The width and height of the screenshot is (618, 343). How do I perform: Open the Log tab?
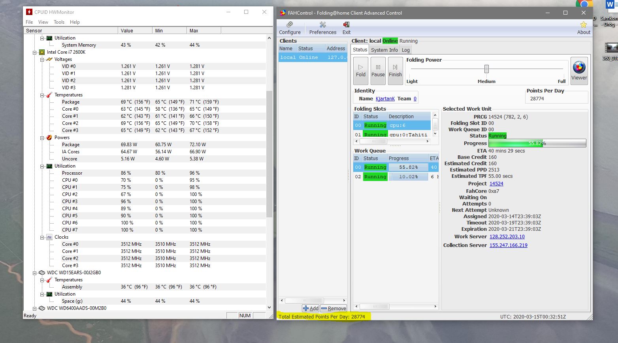point(406,50)
